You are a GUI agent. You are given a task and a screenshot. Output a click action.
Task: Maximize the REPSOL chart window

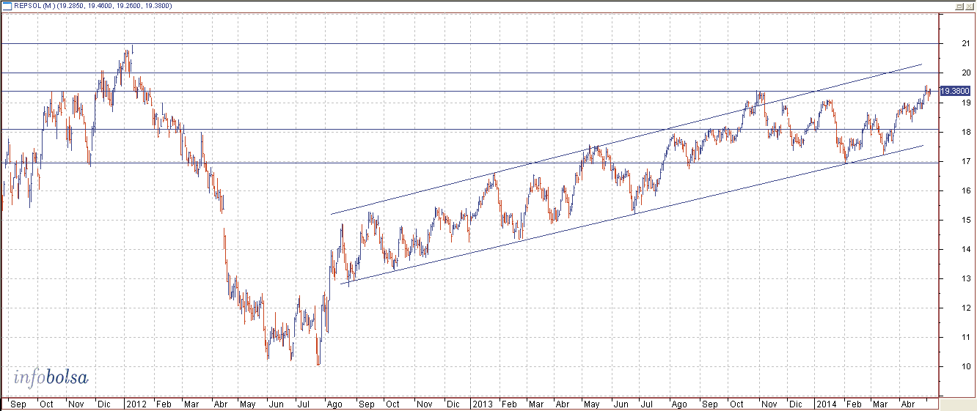(x=959, y=5)
